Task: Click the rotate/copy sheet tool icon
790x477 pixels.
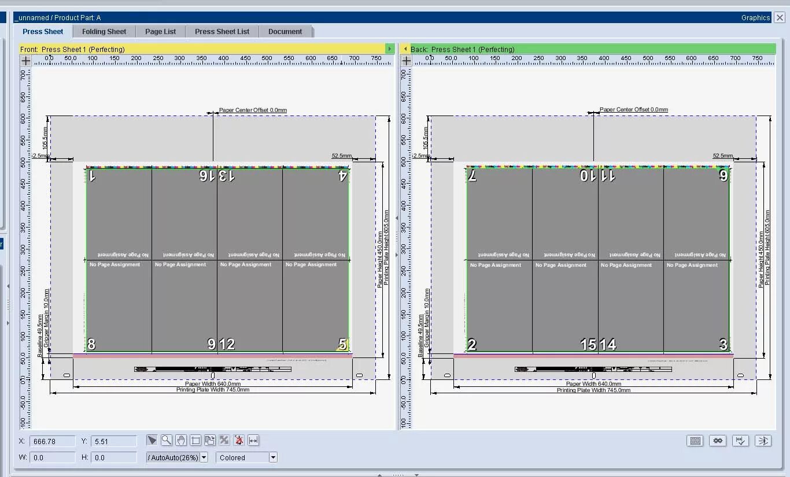Action: click(x=210, y=441)
